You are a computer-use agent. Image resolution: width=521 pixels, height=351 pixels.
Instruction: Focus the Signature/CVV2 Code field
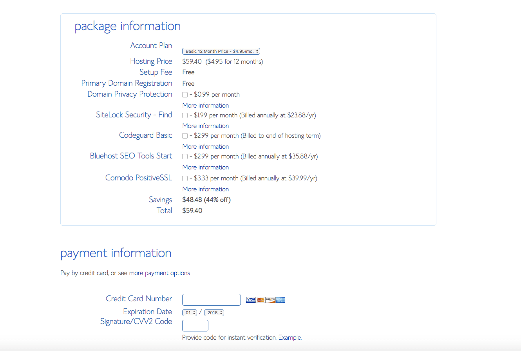click(195, 326)
